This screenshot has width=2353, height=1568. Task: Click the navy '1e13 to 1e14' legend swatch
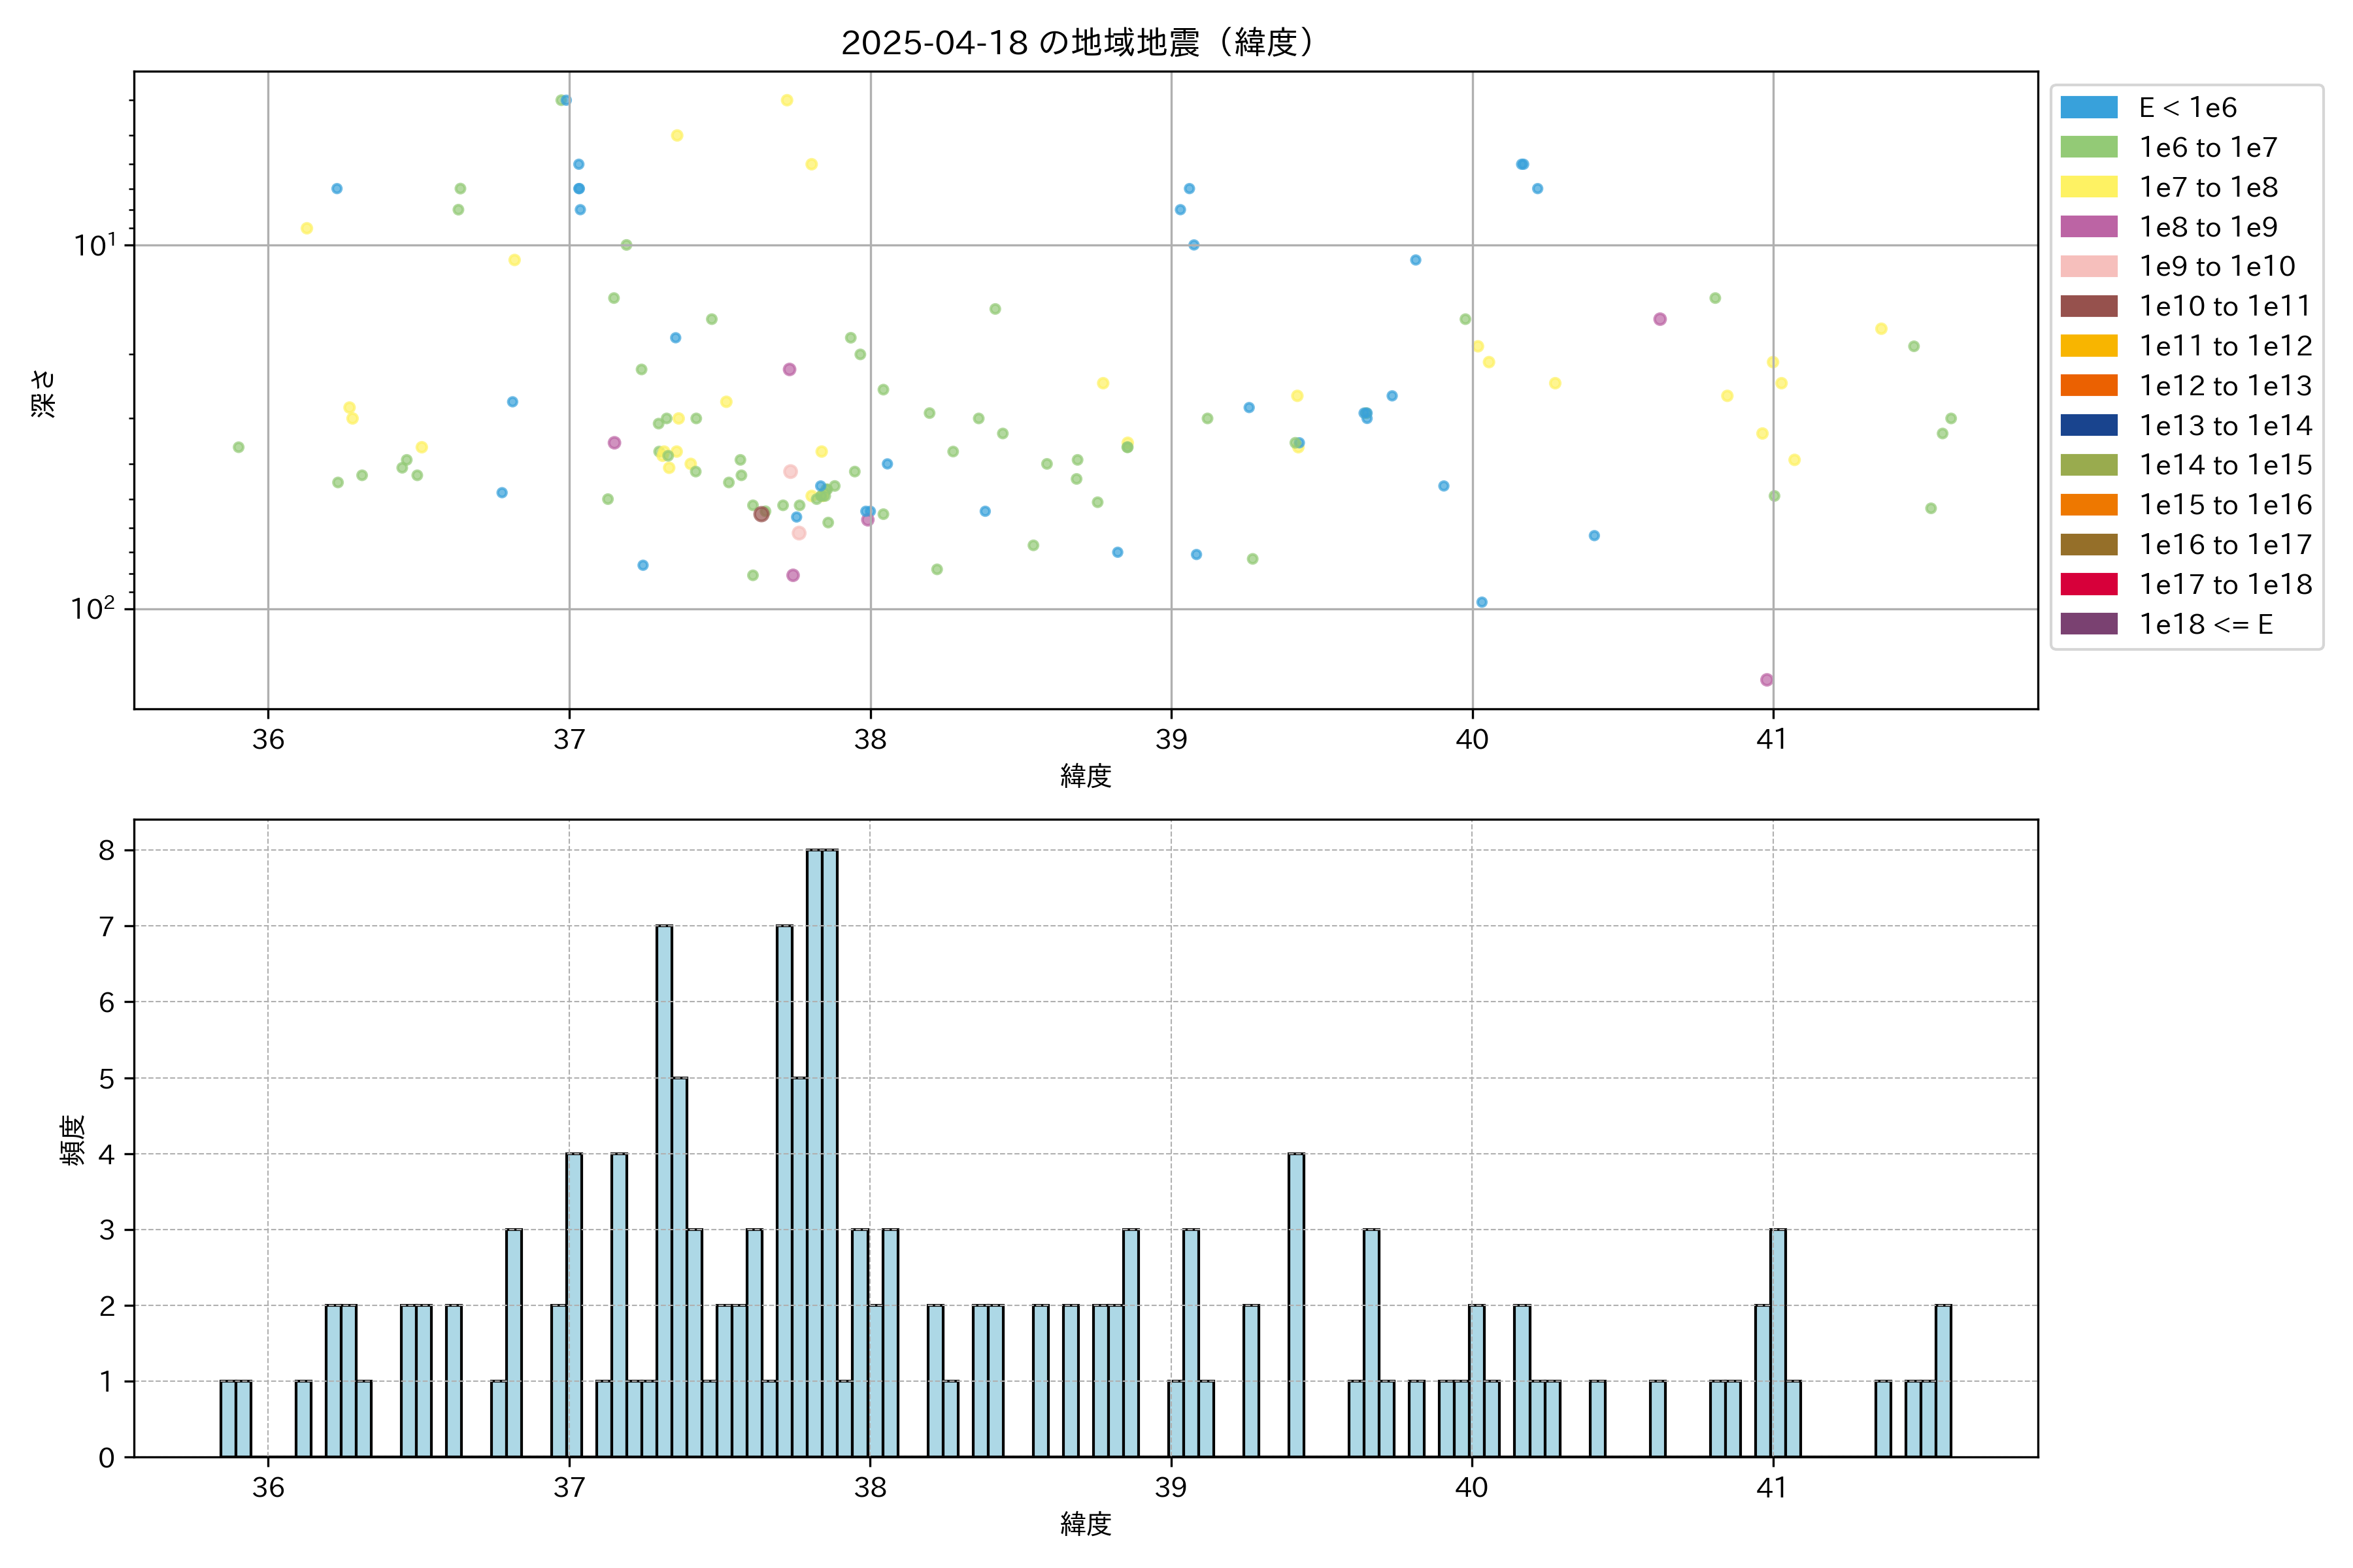tap(2088, 425)
